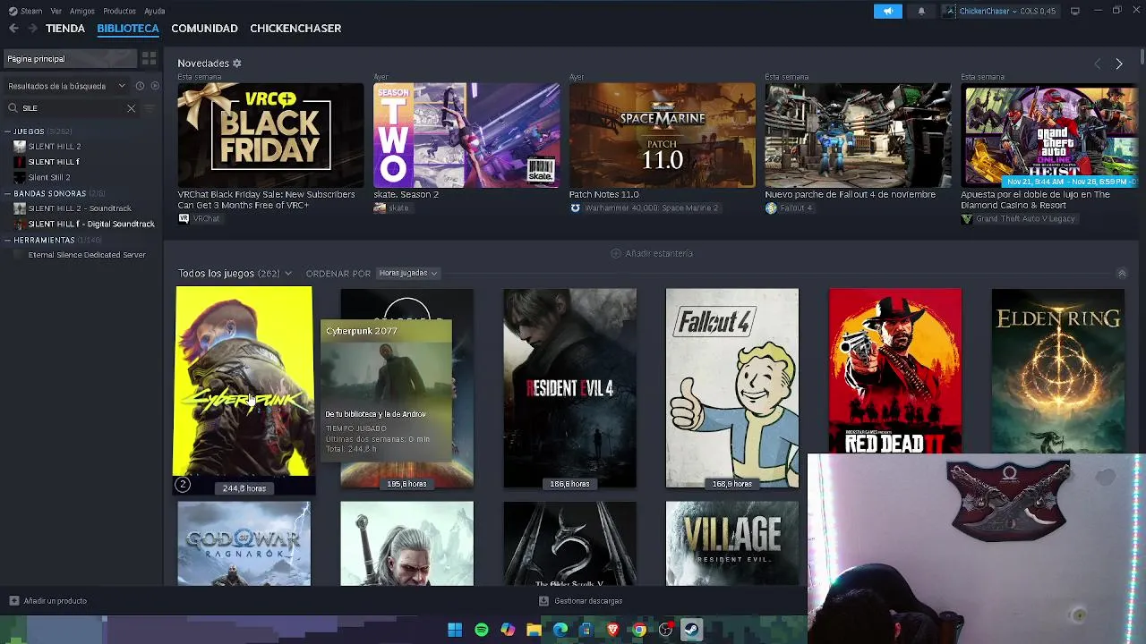Image resolution: width=1146 pixels, height=644 pixels.
Task: Click the Steam taskbar icon
Action: click(x=692, y=630)
